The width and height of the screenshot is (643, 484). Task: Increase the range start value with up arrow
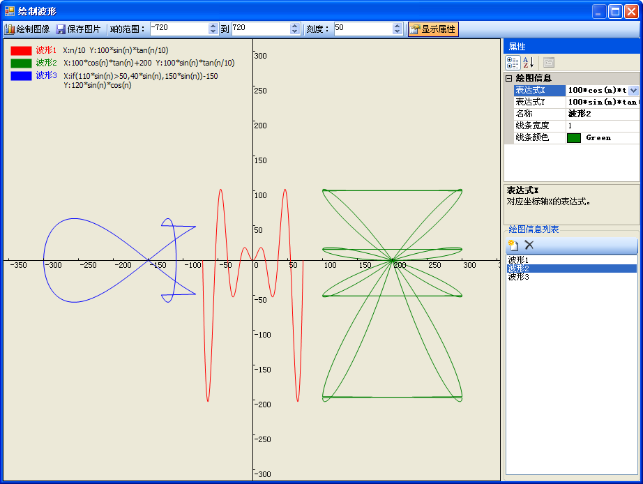[213, 26]
